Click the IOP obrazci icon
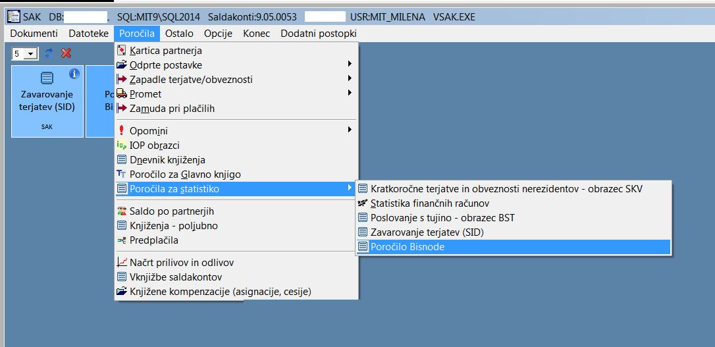The image size is (715, 347). coord(121,146)
